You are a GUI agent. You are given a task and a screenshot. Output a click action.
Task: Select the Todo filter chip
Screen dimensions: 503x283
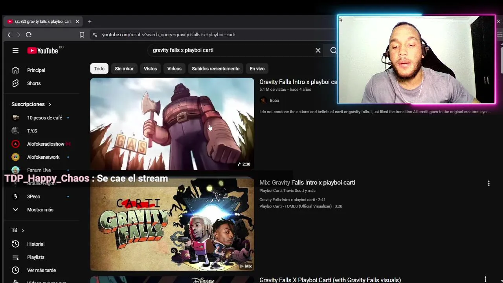point(99,68)
